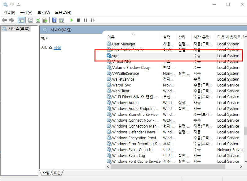Select the WarpJITSvc name
This screenshot has width=247, height=181.
tap(121, 85)
